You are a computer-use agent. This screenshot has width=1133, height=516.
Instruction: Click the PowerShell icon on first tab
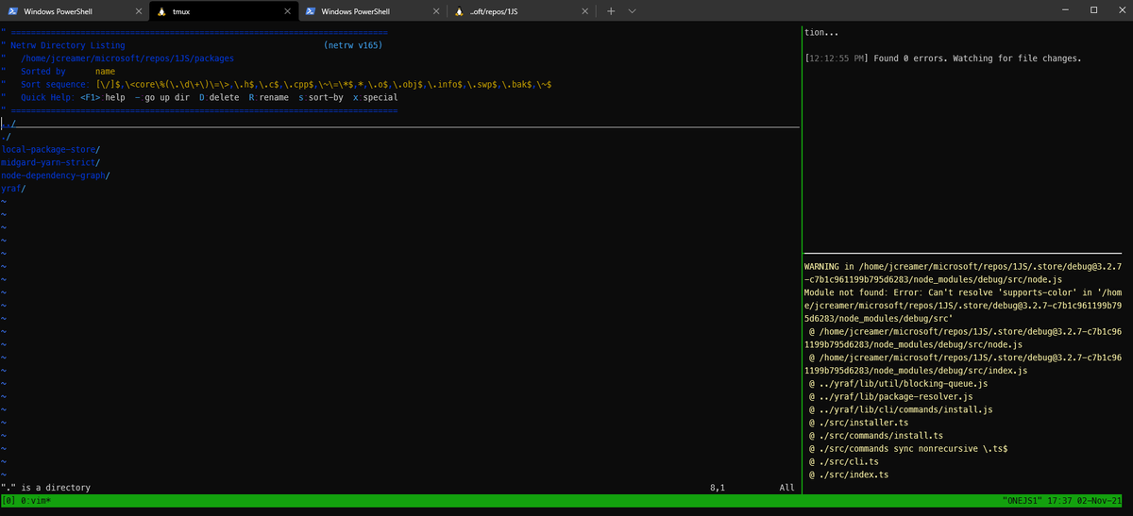pos(13,11)
